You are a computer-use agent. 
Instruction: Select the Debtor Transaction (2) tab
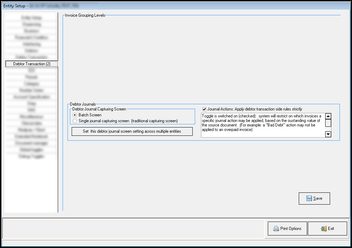[32, 64]
